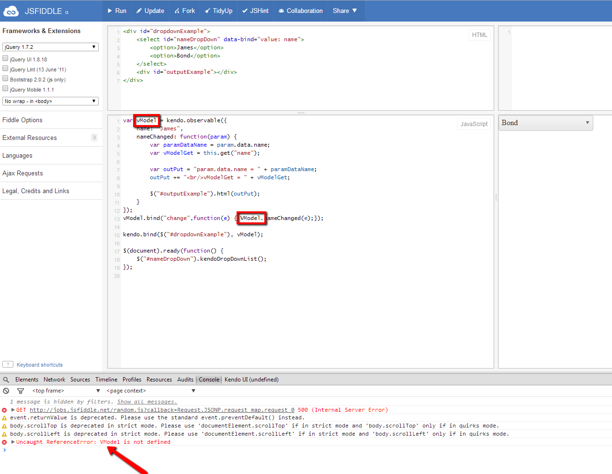
Task: Expand the External Resources section
Action: click(51, 138)
